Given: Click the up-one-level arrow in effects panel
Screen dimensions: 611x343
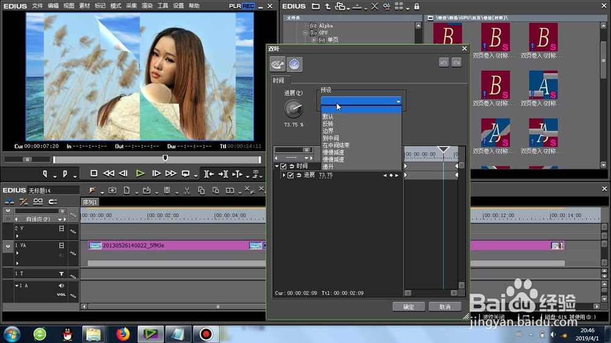Looking at the screenshot, I should 327,6.
